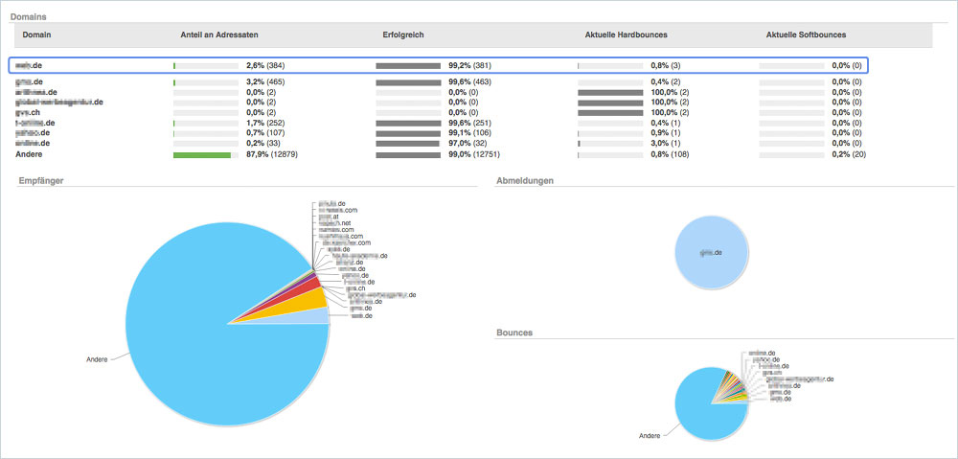Click the gvs.ch domain row label

28,112
